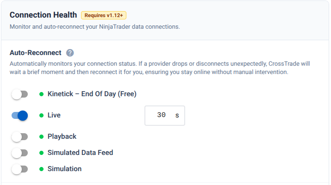
Task: Click the Kinetick – End Of Day (Free) label
Action: 92,94
